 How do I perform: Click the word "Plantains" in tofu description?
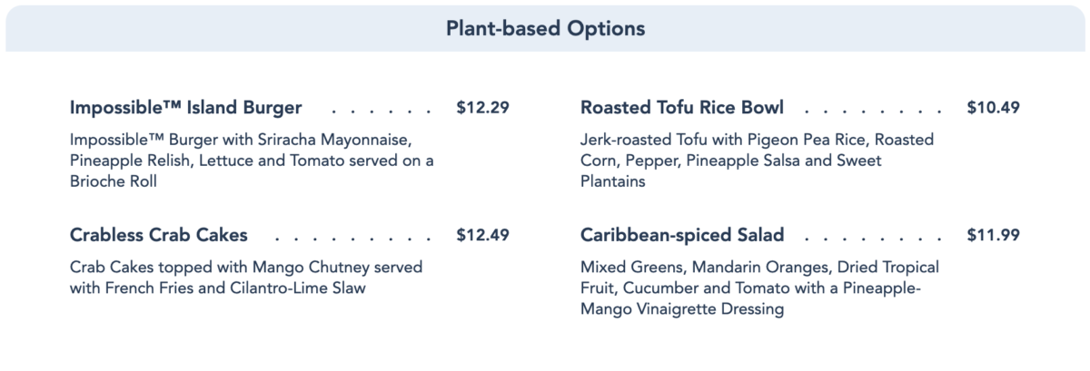point(613,181)
